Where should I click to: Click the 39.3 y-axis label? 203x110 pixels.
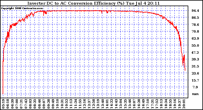coord(195,59)
